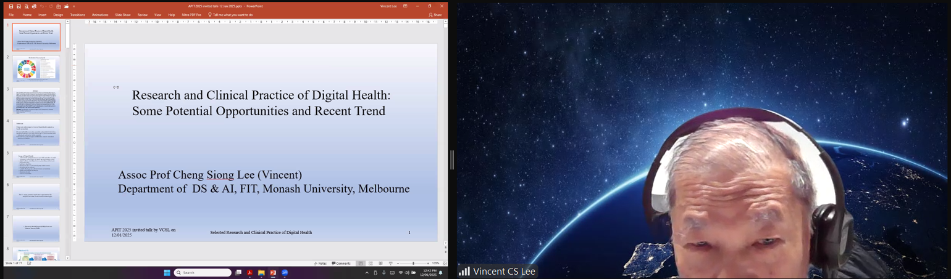Expand Customize Quick Access Toolbar dropdown

[x=74, y=6]
